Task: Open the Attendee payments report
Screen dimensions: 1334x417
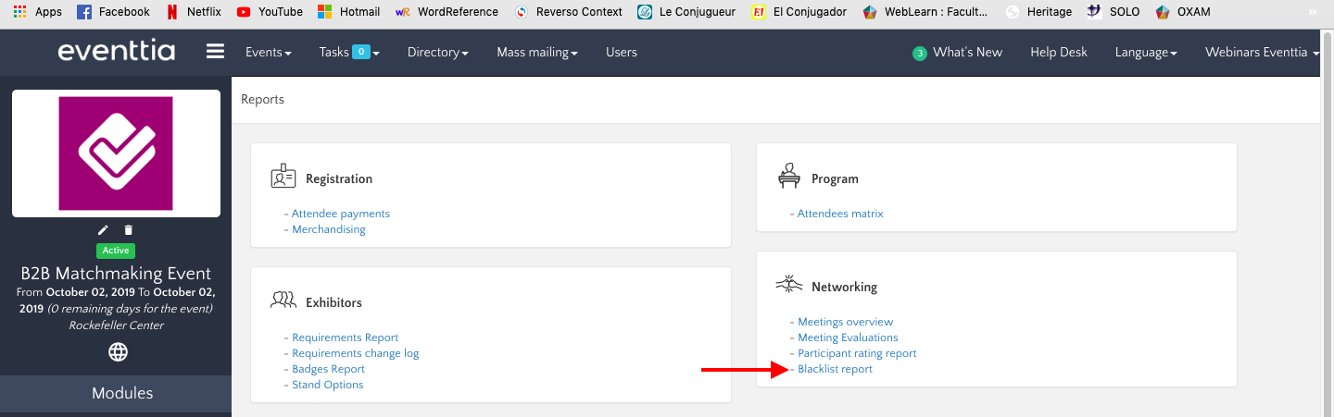Action: [x=340, y=214]
